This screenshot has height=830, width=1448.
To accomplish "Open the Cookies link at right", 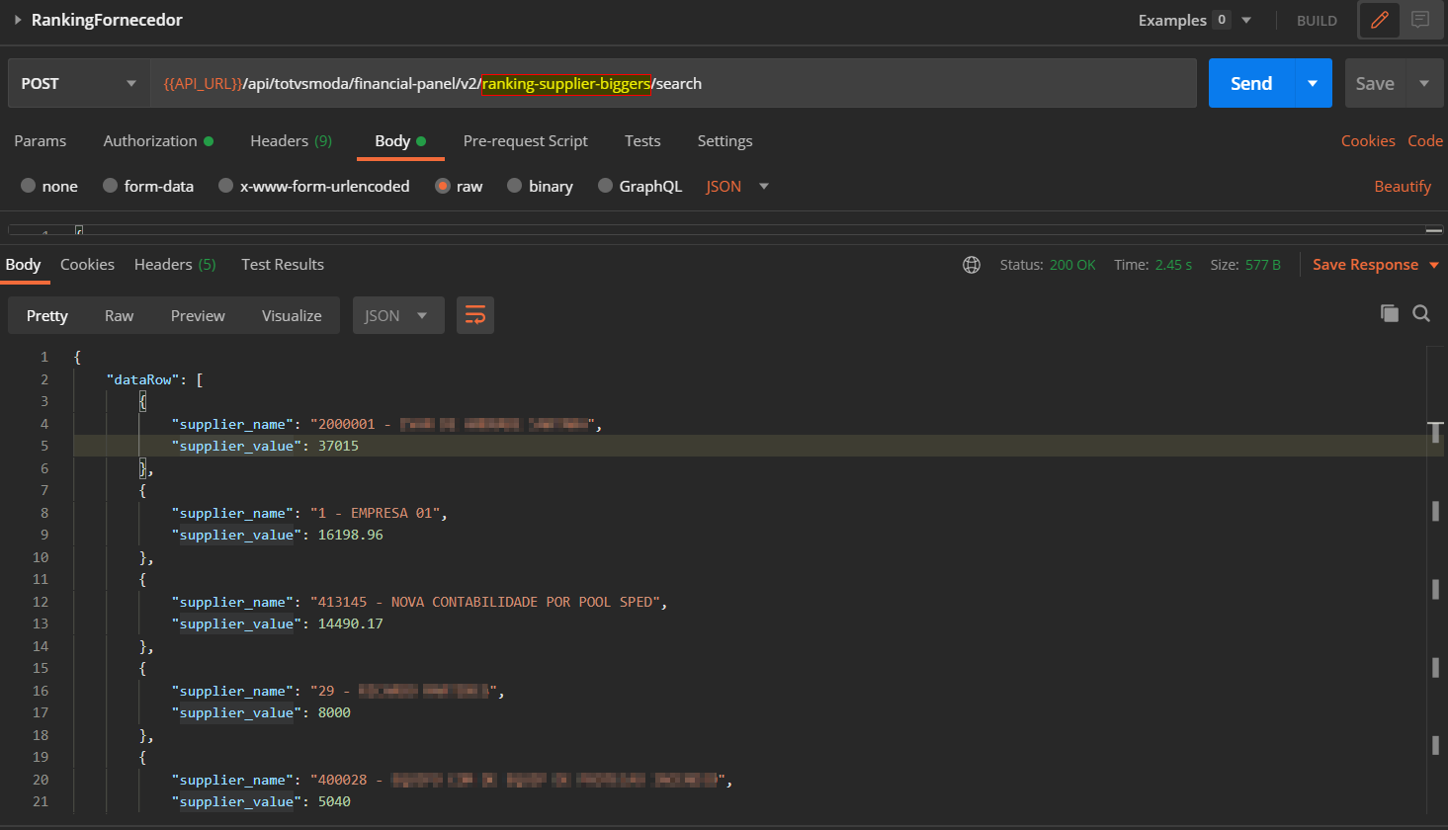I will [x=1368, y=141].
